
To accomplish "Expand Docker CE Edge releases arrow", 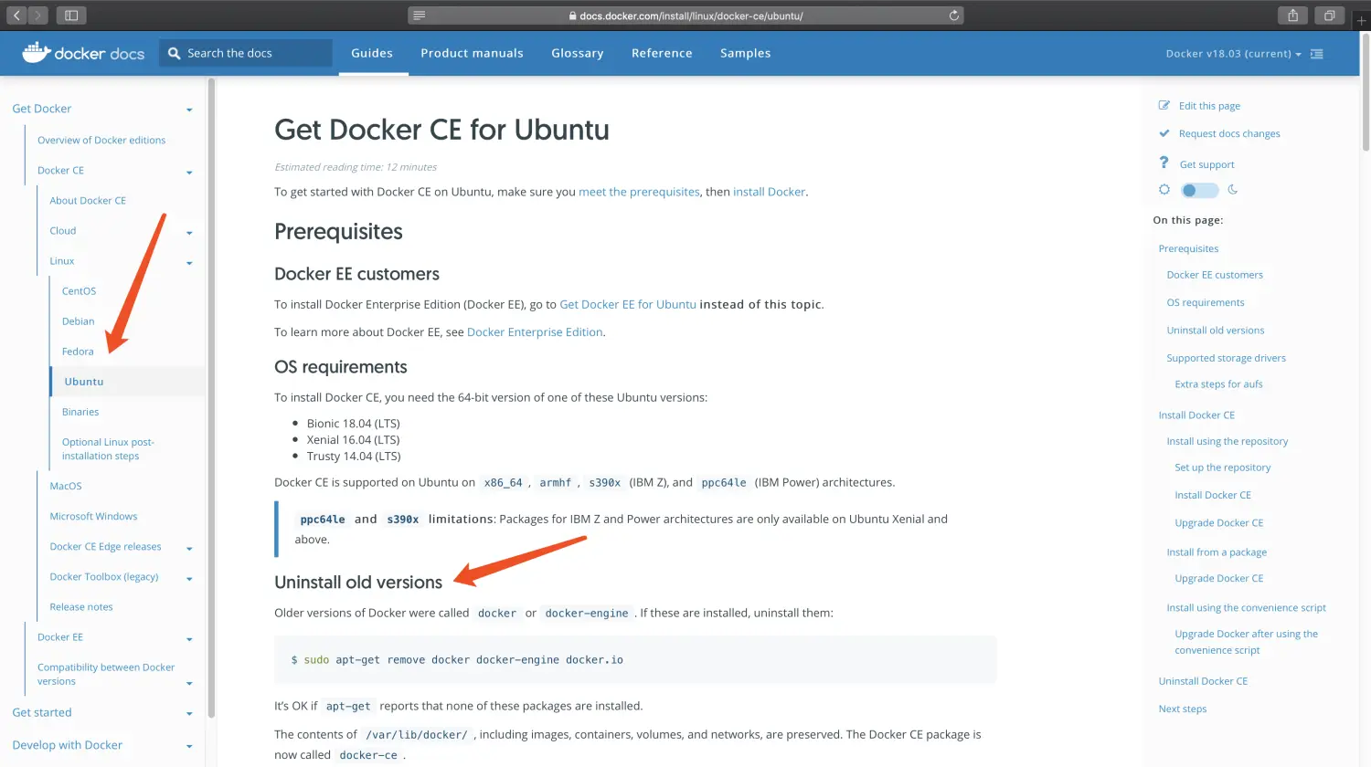I will 189,549.
